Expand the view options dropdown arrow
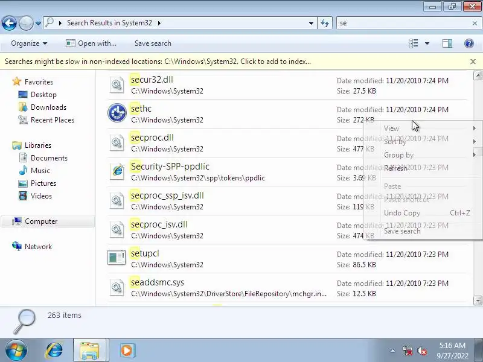Image resolution: width=483 pixels, height=362 pixels. pyautogui.click(x=427, y=43)
